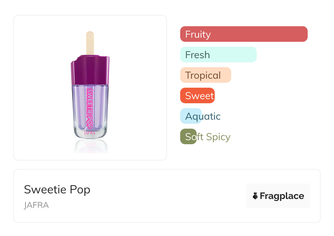Click the small Fragplace perfume bottle icon
334x236 pixels.
coord(255,196)
